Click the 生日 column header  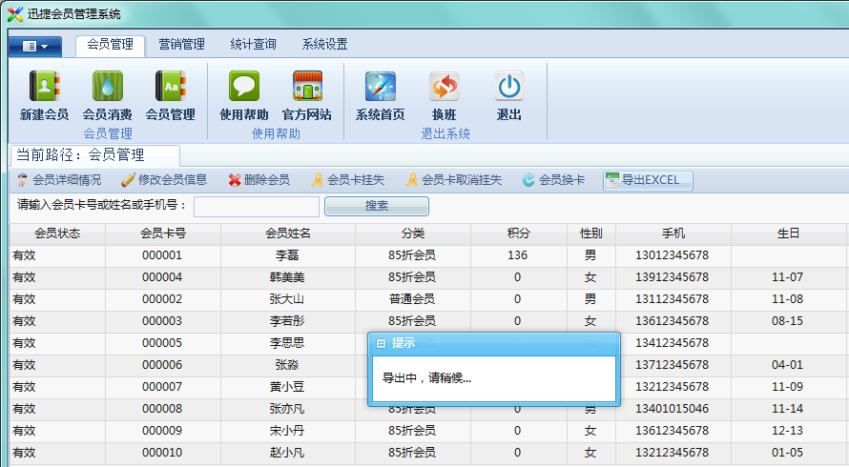(788, 233)
